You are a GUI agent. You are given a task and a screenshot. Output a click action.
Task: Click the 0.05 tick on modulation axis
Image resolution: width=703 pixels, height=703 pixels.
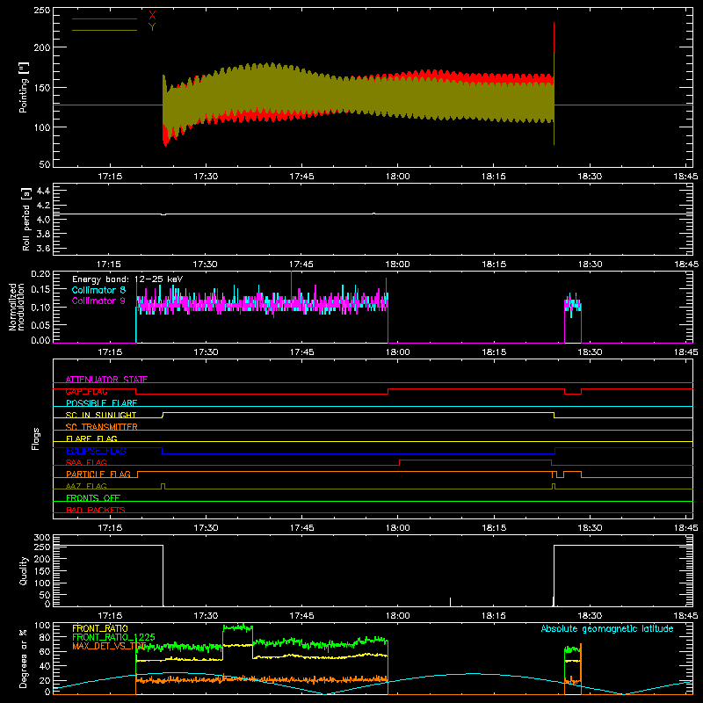(40, 324)
